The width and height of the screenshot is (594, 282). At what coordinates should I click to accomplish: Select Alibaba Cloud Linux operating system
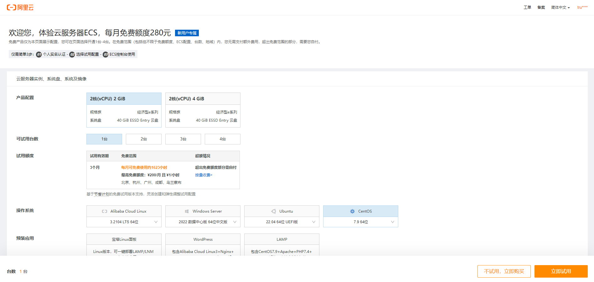tap(124, 211)
